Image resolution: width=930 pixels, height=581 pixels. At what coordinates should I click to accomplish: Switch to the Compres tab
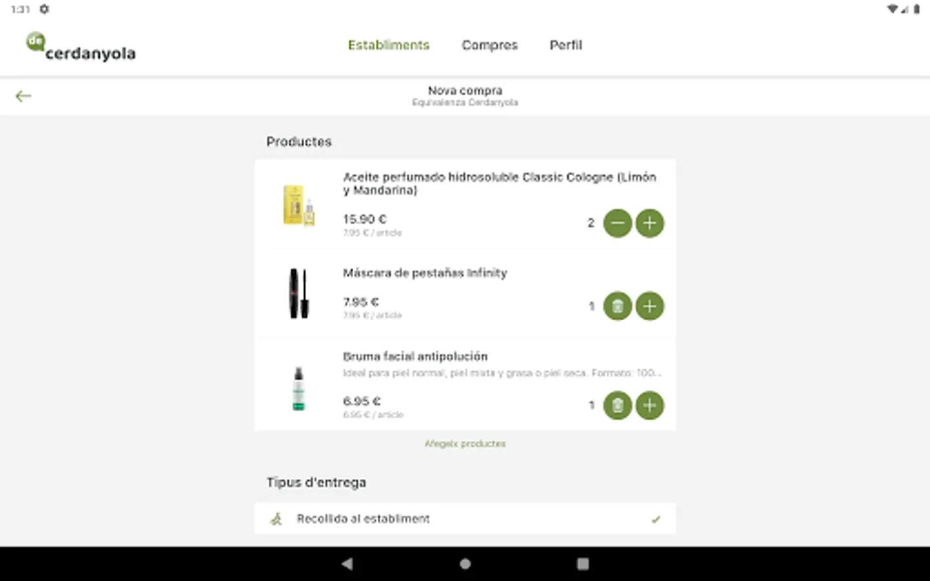[490, 45]
